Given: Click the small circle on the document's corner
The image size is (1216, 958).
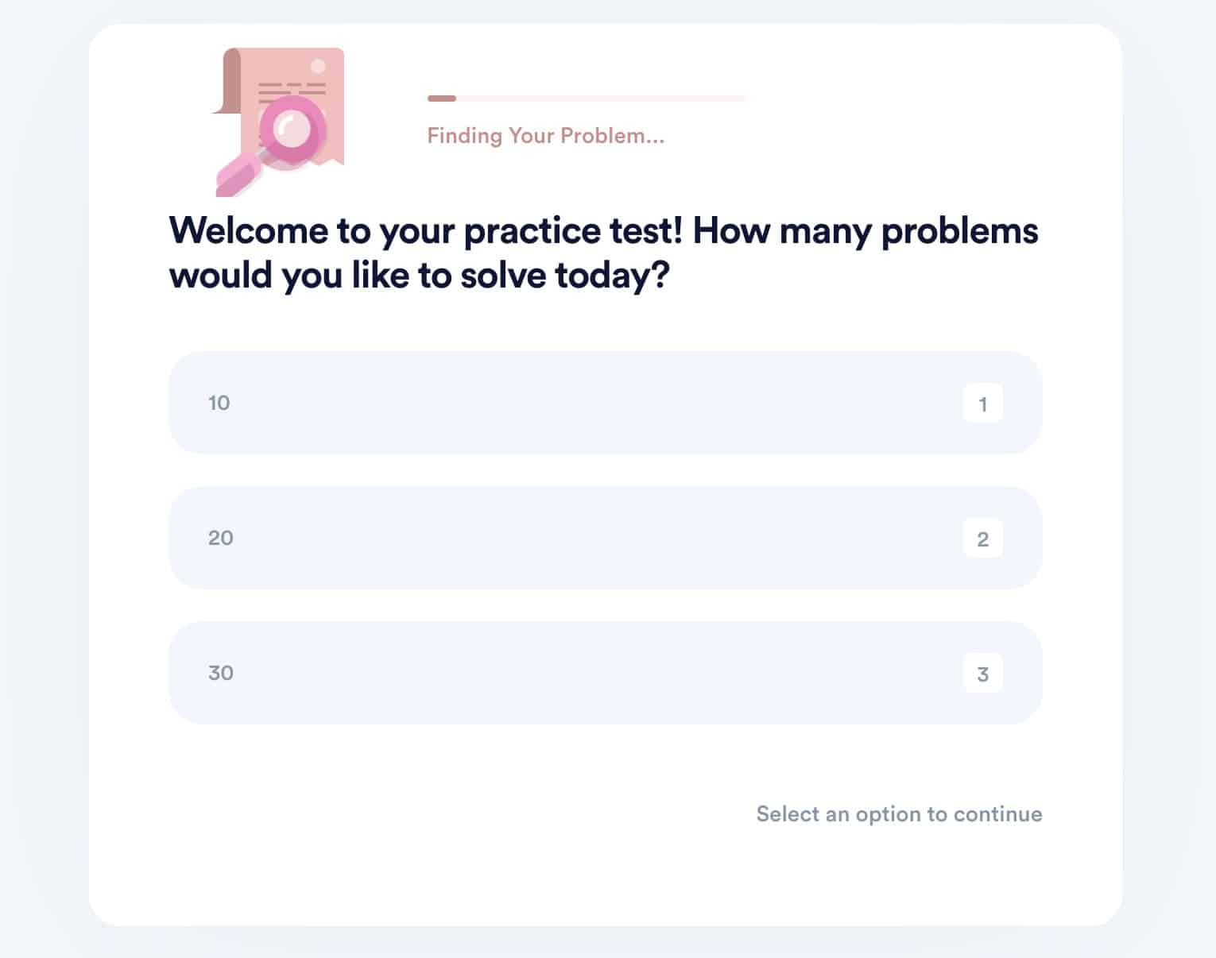Looking at the screenshot, I should (x=318, y=66).
